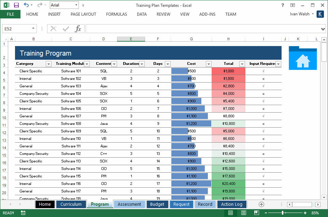Switch to Normal view in status bar
Viewport: 328px width, 217px height.
[x=230, y=213]
